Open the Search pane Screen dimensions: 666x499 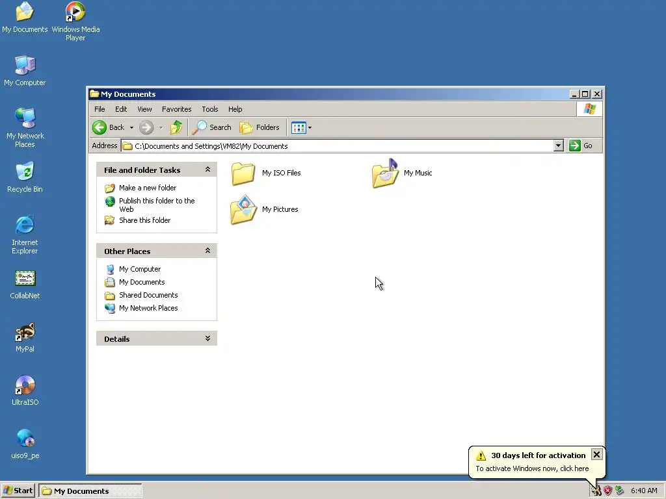211,127
